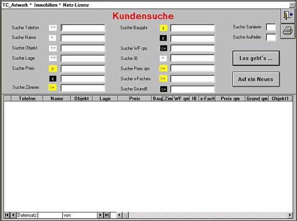The height and width of the screenshot is (221, 297).
Task: Click yellow greater-than operator beside Suche Baujahr
Action: click(163, 28)
